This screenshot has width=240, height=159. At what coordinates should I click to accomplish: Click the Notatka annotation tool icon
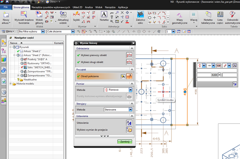click(x=104, y=14)
